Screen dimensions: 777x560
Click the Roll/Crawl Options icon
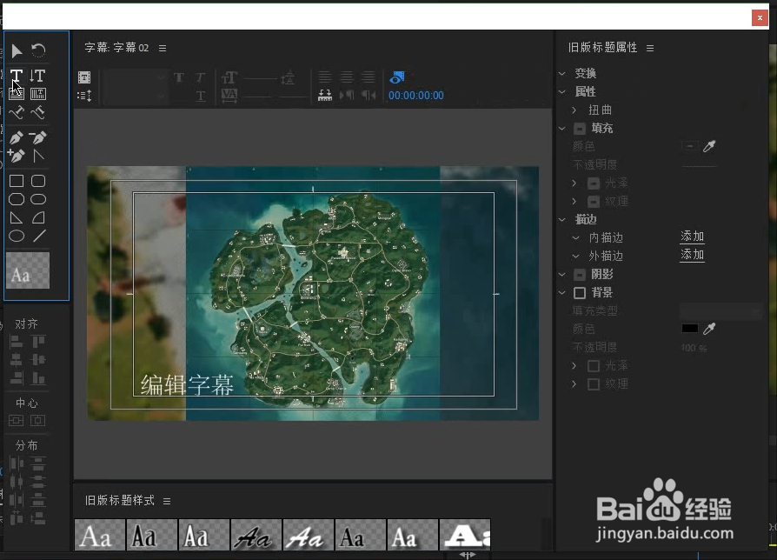click(84, 95)
